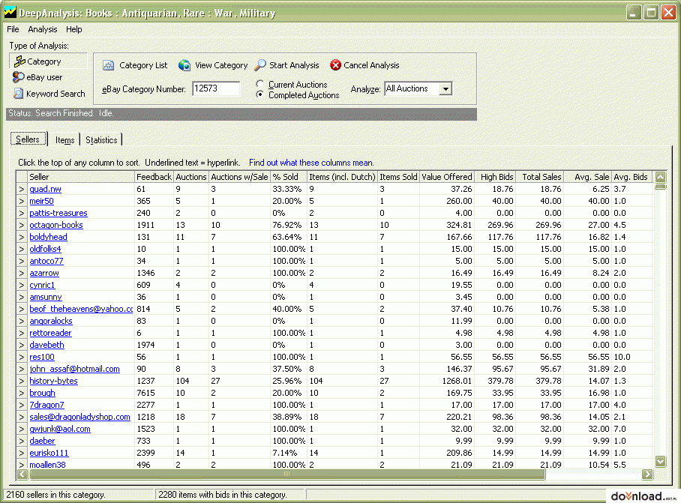Open the Analysis menu
Viewport: 681px width, 503px height.
(43, 29)
